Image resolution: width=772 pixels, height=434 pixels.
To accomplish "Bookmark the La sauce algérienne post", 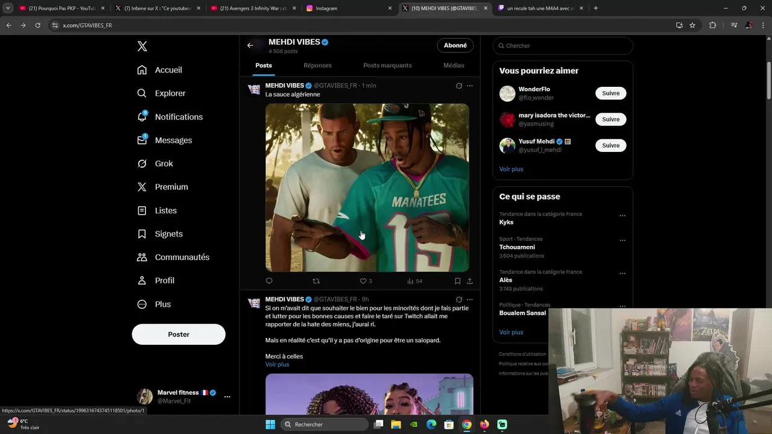I will coord(458,281).
